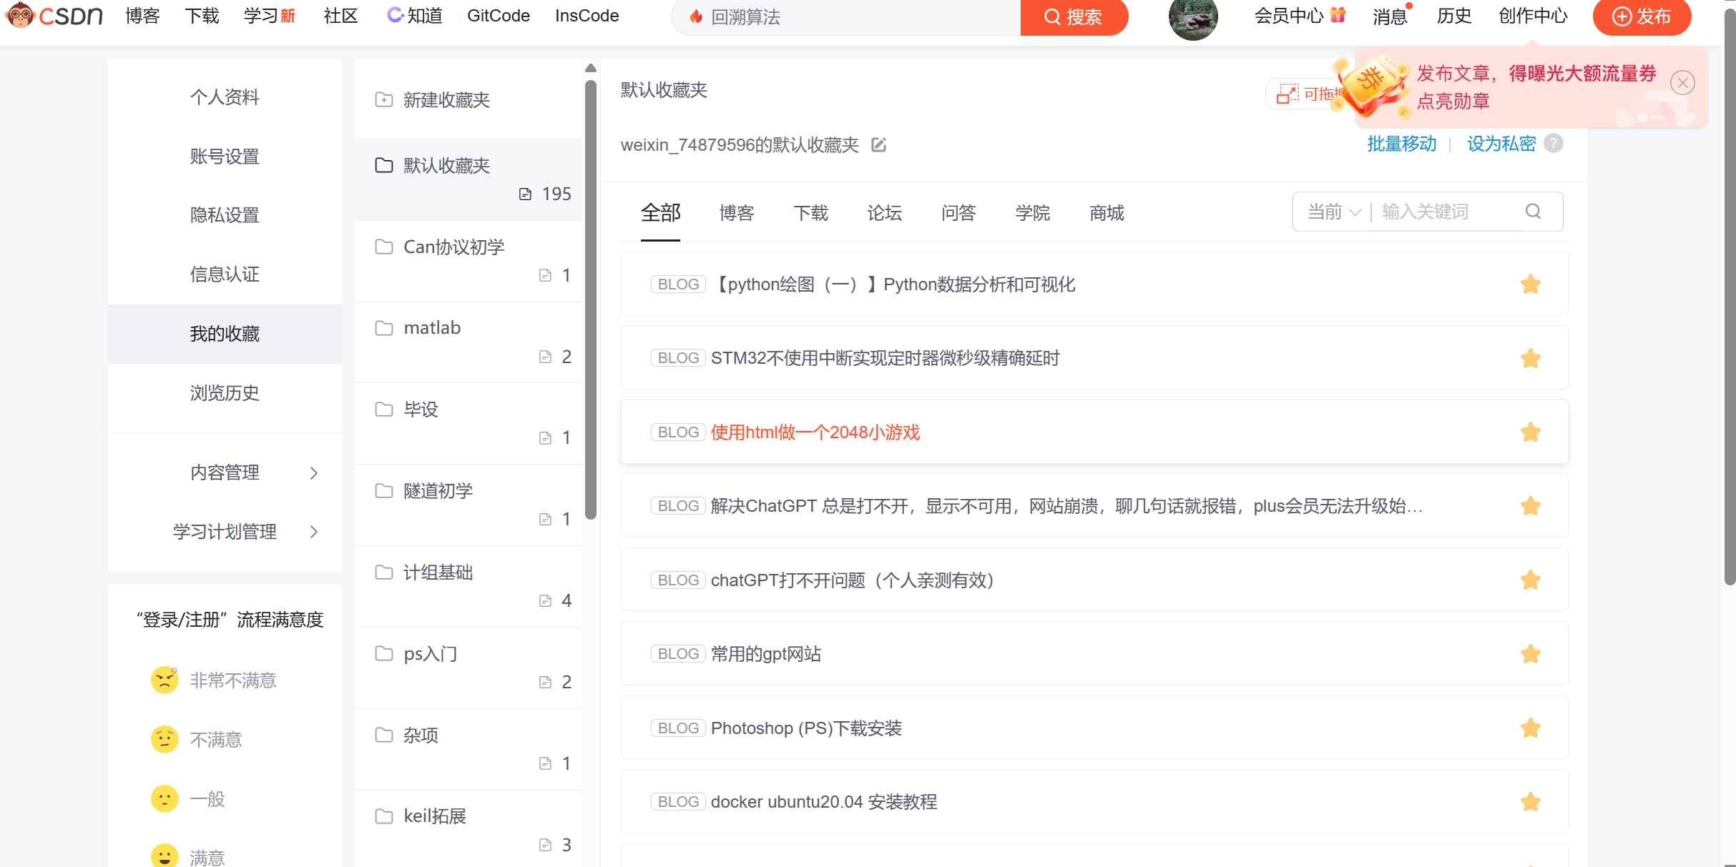Click the 输入关键词 input field
The width and height of the screenshot is (1736, 867).
[1445, 212]
